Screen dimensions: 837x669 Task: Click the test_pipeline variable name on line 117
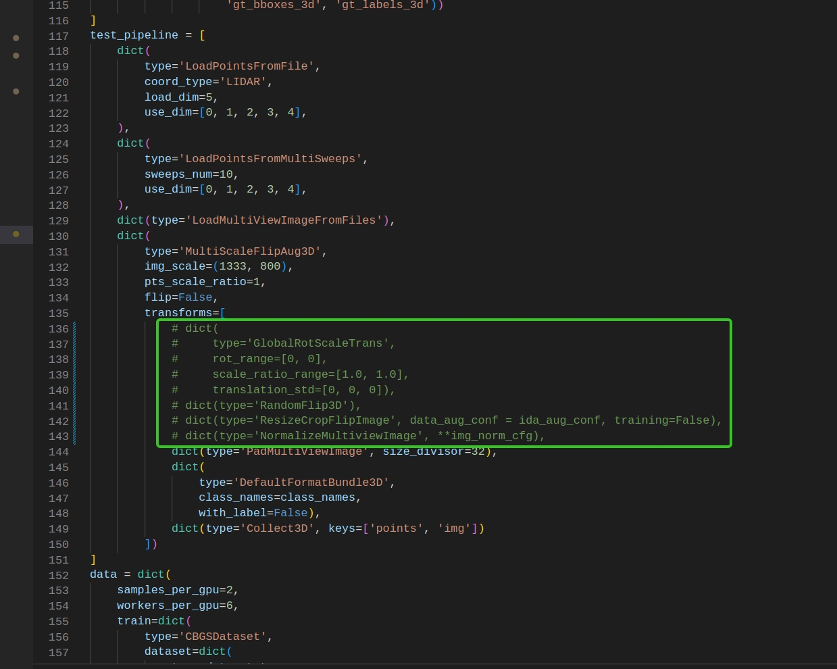[134, 35]
